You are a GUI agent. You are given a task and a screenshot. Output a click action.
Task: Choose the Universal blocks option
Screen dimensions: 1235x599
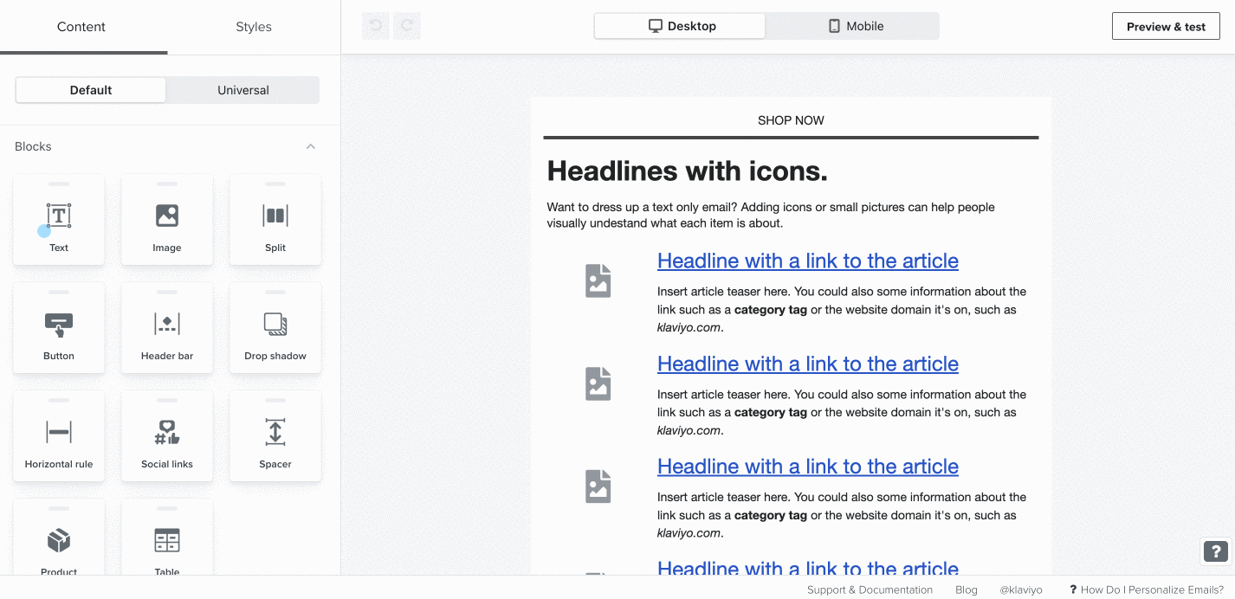(x=243, y=90)
